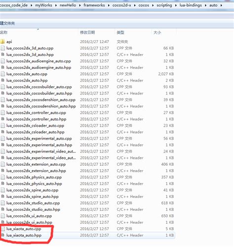Open dropdown arrow after frameworks breadcrumb
The image size is (234, 247).
pos(109,5)
